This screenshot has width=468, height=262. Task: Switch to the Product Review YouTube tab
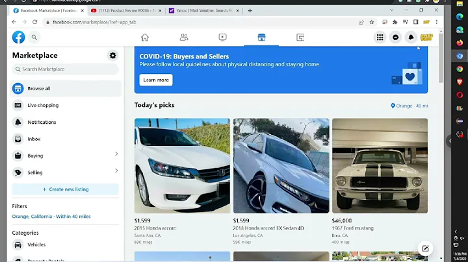[127, 10]
